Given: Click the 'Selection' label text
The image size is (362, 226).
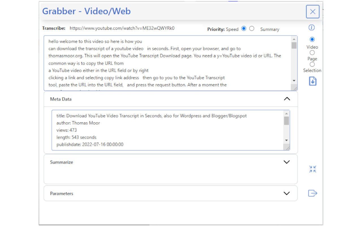Looking at the screenshot, I should [312, 70].
